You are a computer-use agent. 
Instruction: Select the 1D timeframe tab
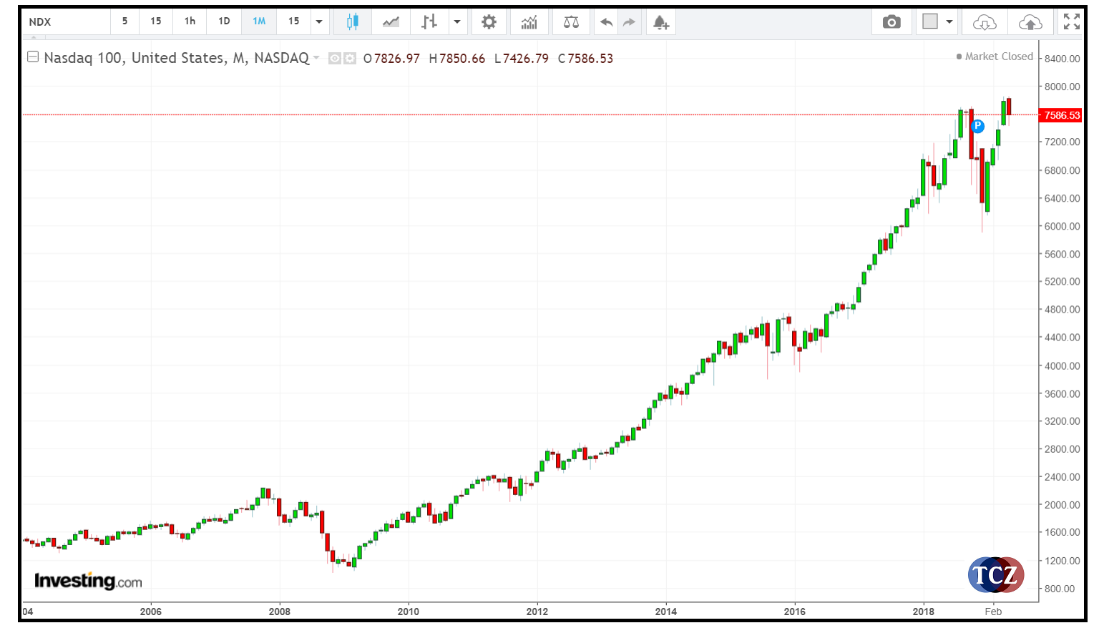click(224, 21)
